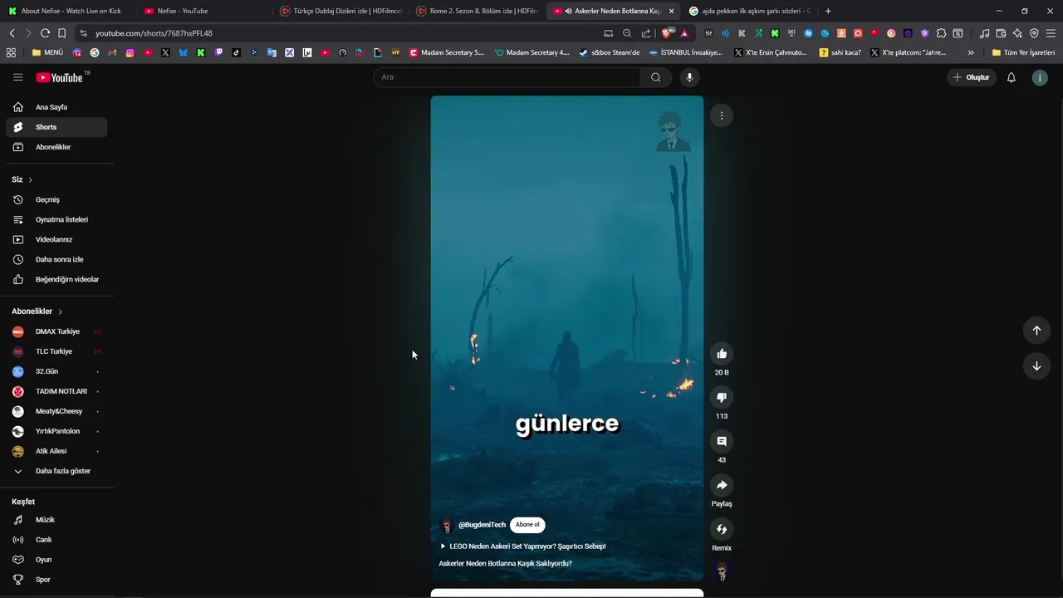Viewport: 1063px width, 598px height.
Task: Open Abonelikler in the sidebar
Action: click(x=56, y=147)
